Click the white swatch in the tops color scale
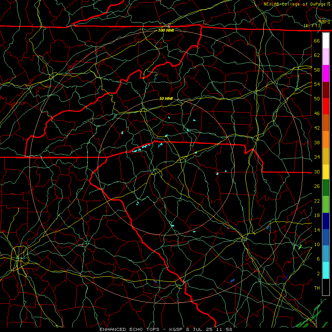This screenshot has width=332, height=332. click(326, 41)
